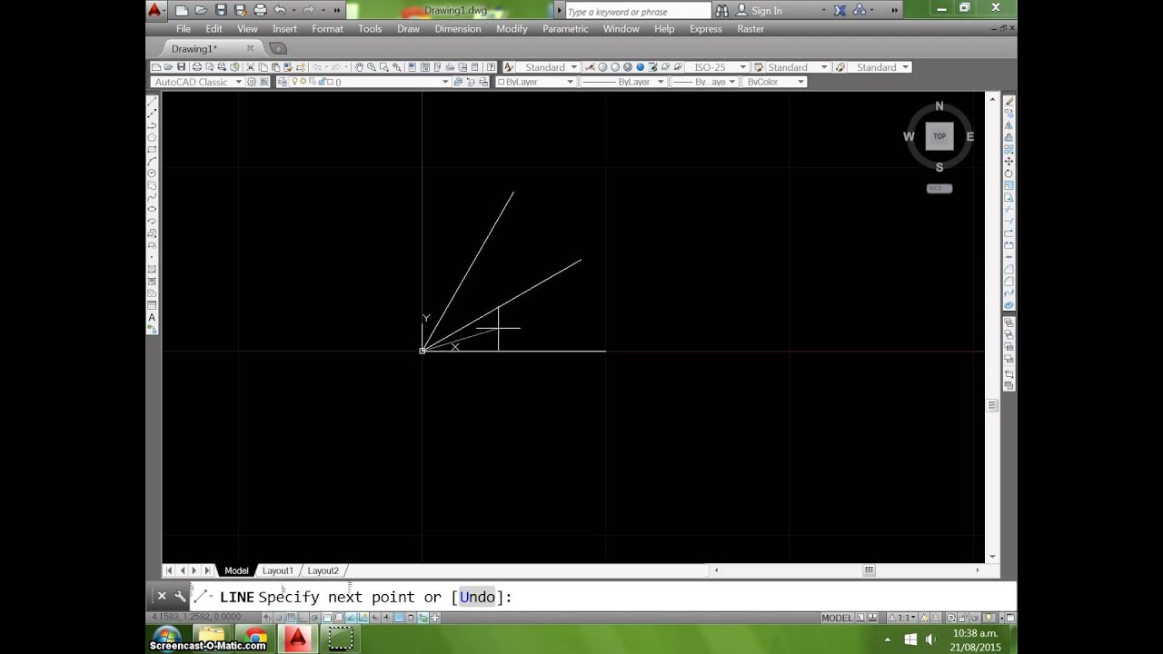Open the Parametric menu
1163x654 pixels.
coord(565,29)
